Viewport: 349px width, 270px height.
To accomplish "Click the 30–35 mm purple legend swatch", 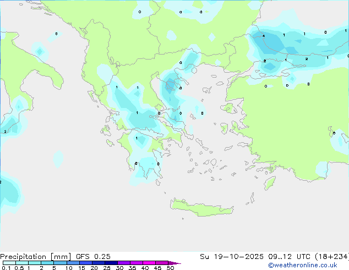I will point(124,263).
